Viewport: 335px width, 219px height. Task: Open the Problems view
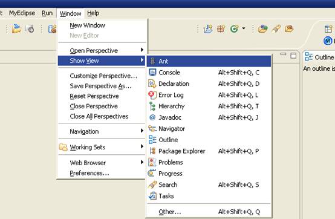(209, 162)
